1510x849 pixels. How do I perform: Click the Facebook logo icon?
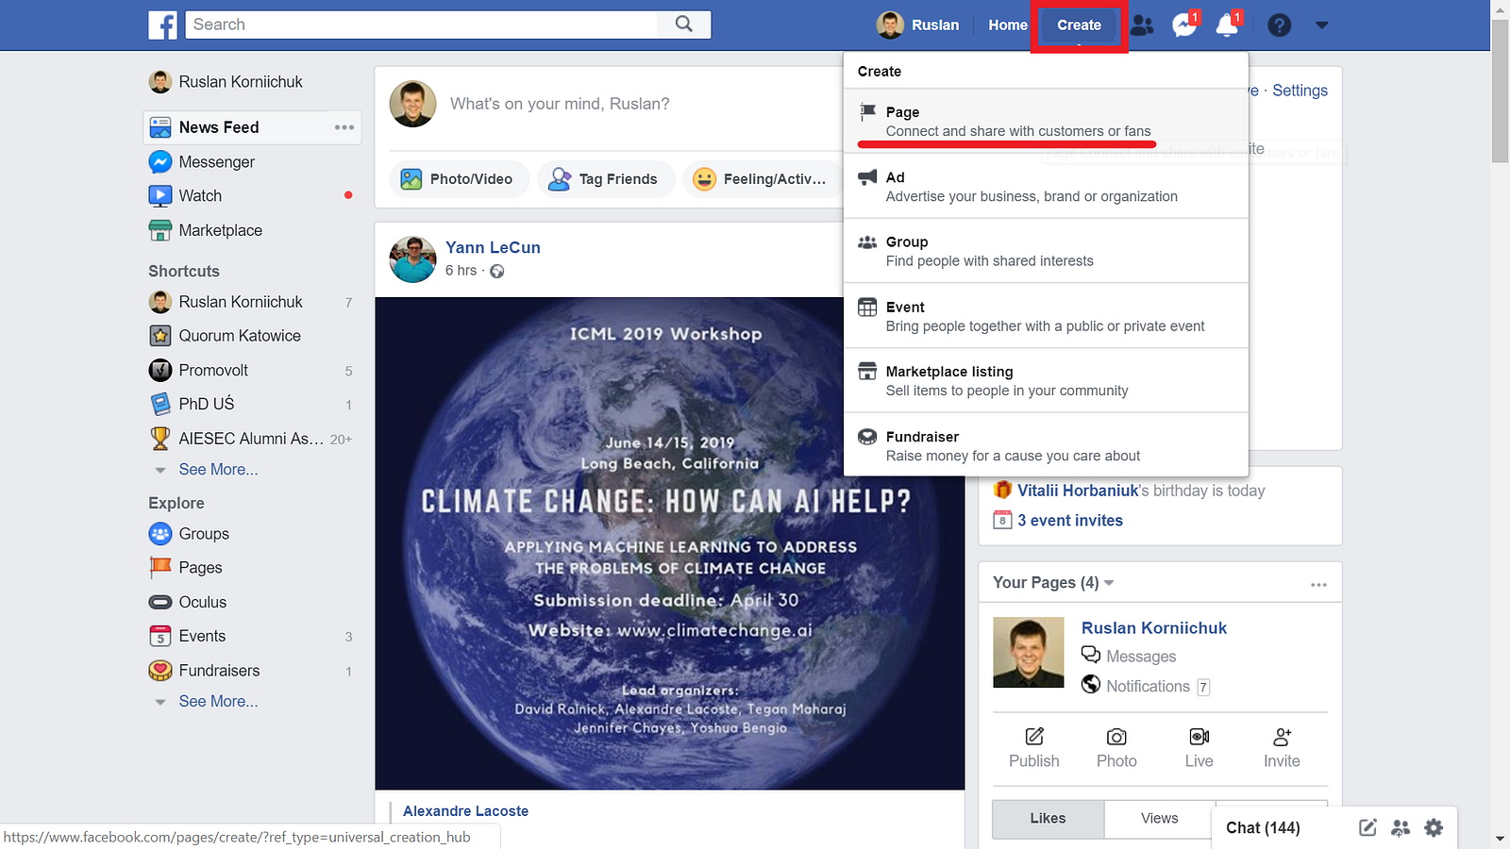coord(162,25)
